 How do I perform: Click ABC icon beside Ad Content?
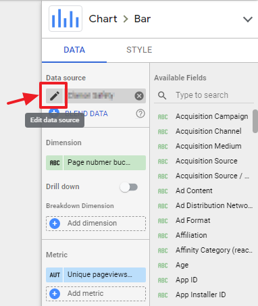click(x=163, y=191)
